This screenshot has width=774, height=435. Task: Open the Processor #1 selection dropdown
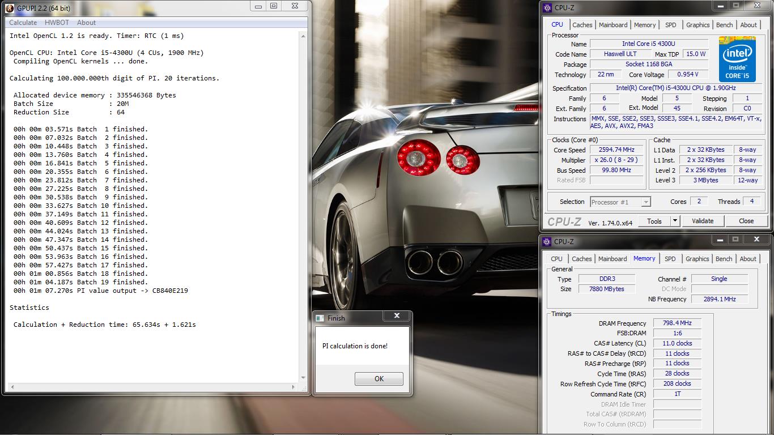tap(620, 202)
